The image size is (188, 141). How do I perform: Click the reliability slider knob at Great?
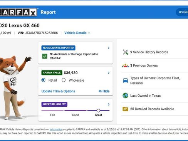[98, 111]
